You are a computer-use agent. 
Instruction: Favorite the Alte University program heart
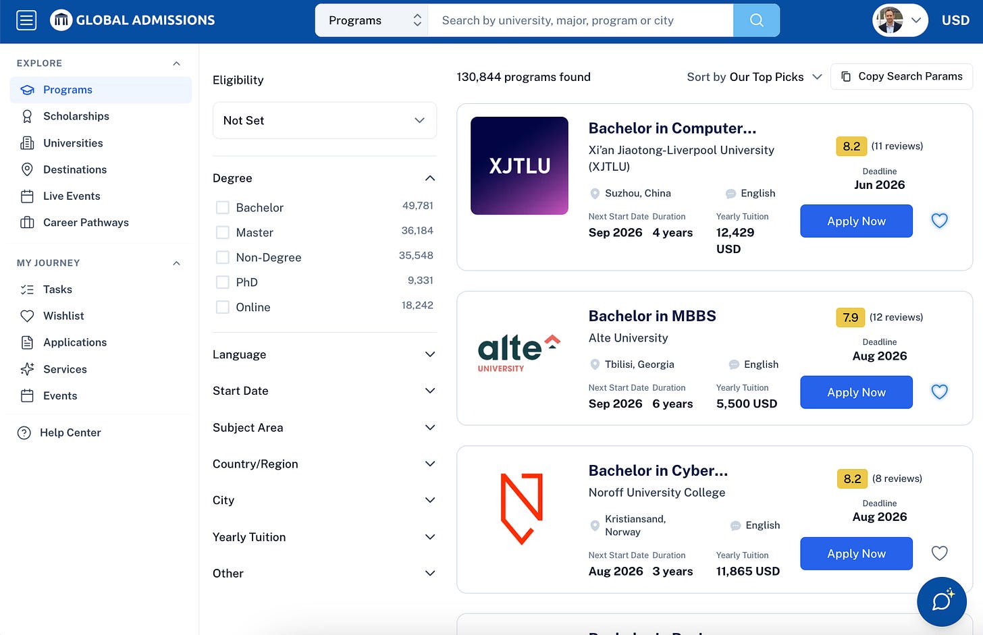[x=939, y=391]
